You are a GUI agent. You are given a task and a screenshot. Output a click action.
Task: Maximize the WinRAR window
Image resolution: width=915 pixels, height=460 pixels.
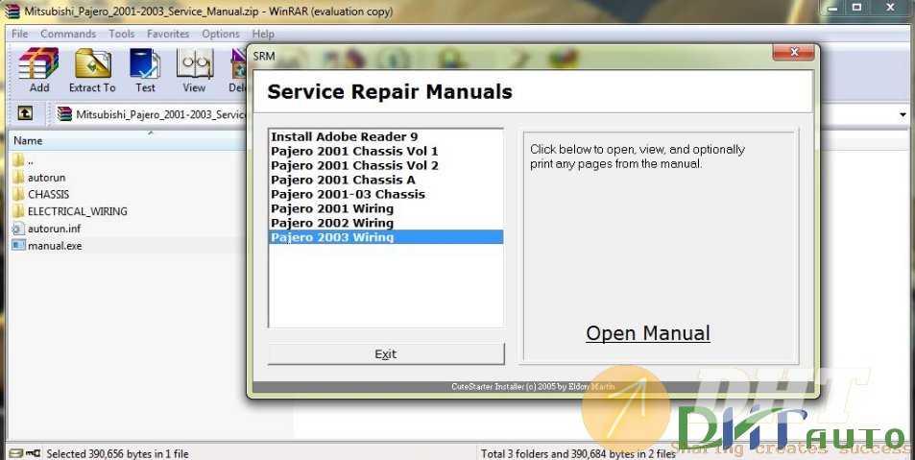pos(856,8)
